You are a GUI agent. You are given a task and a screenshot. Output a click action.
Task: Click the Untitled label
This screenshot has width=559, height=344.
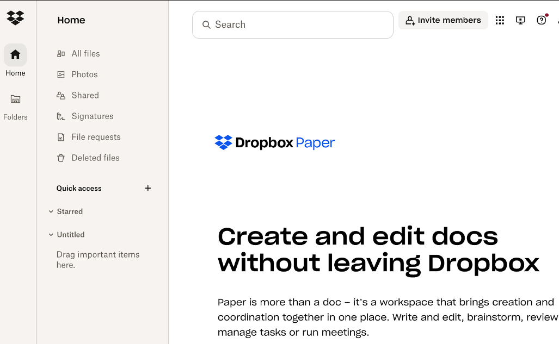pos(71,235)
